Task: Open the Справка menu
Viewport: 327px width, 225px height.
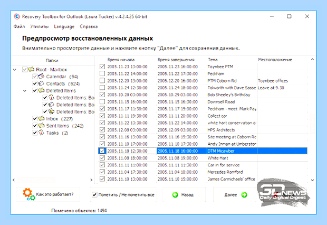Action: (89, 26)
